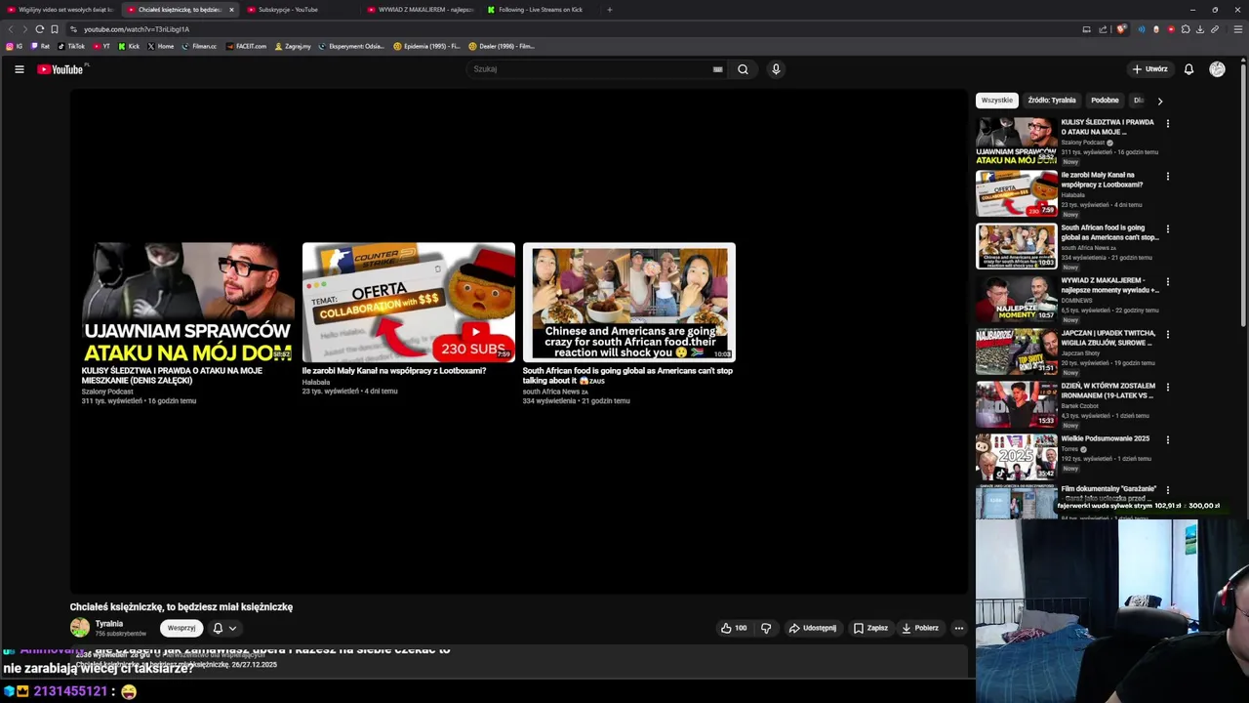Switch to the Following - Live Streams on Kick tab

540,10
